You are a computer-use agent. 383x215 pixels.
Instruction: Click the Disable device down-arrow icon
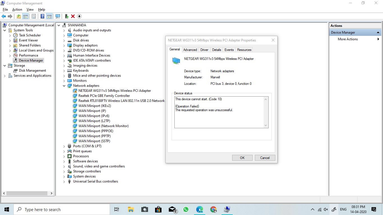(x=79, y=16)
